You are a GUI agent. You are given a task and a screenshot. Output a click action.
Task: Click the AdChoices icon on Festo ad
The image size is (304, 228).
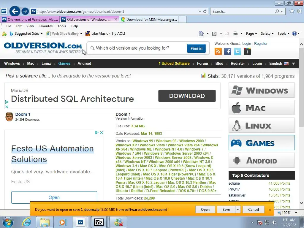point(96,133)
